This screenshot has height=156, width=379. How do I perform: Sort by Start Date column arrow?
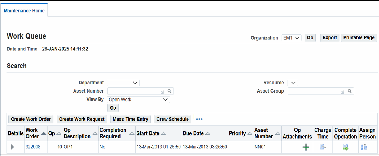point(163,133)
